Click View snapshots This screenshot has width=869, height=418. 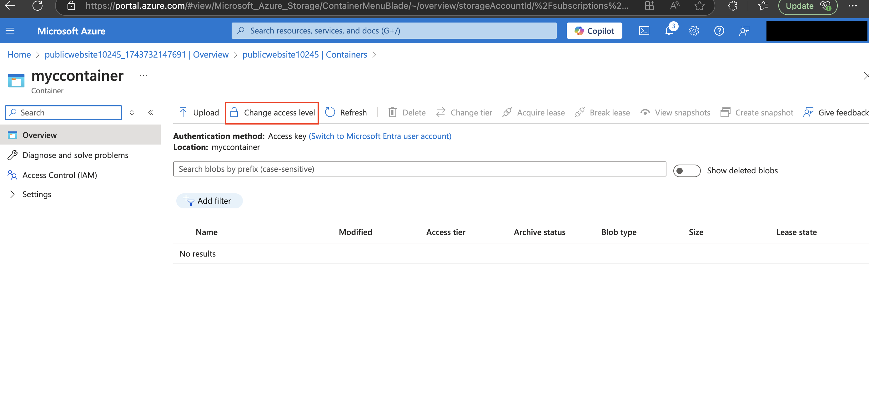click(x=675, y=112)
